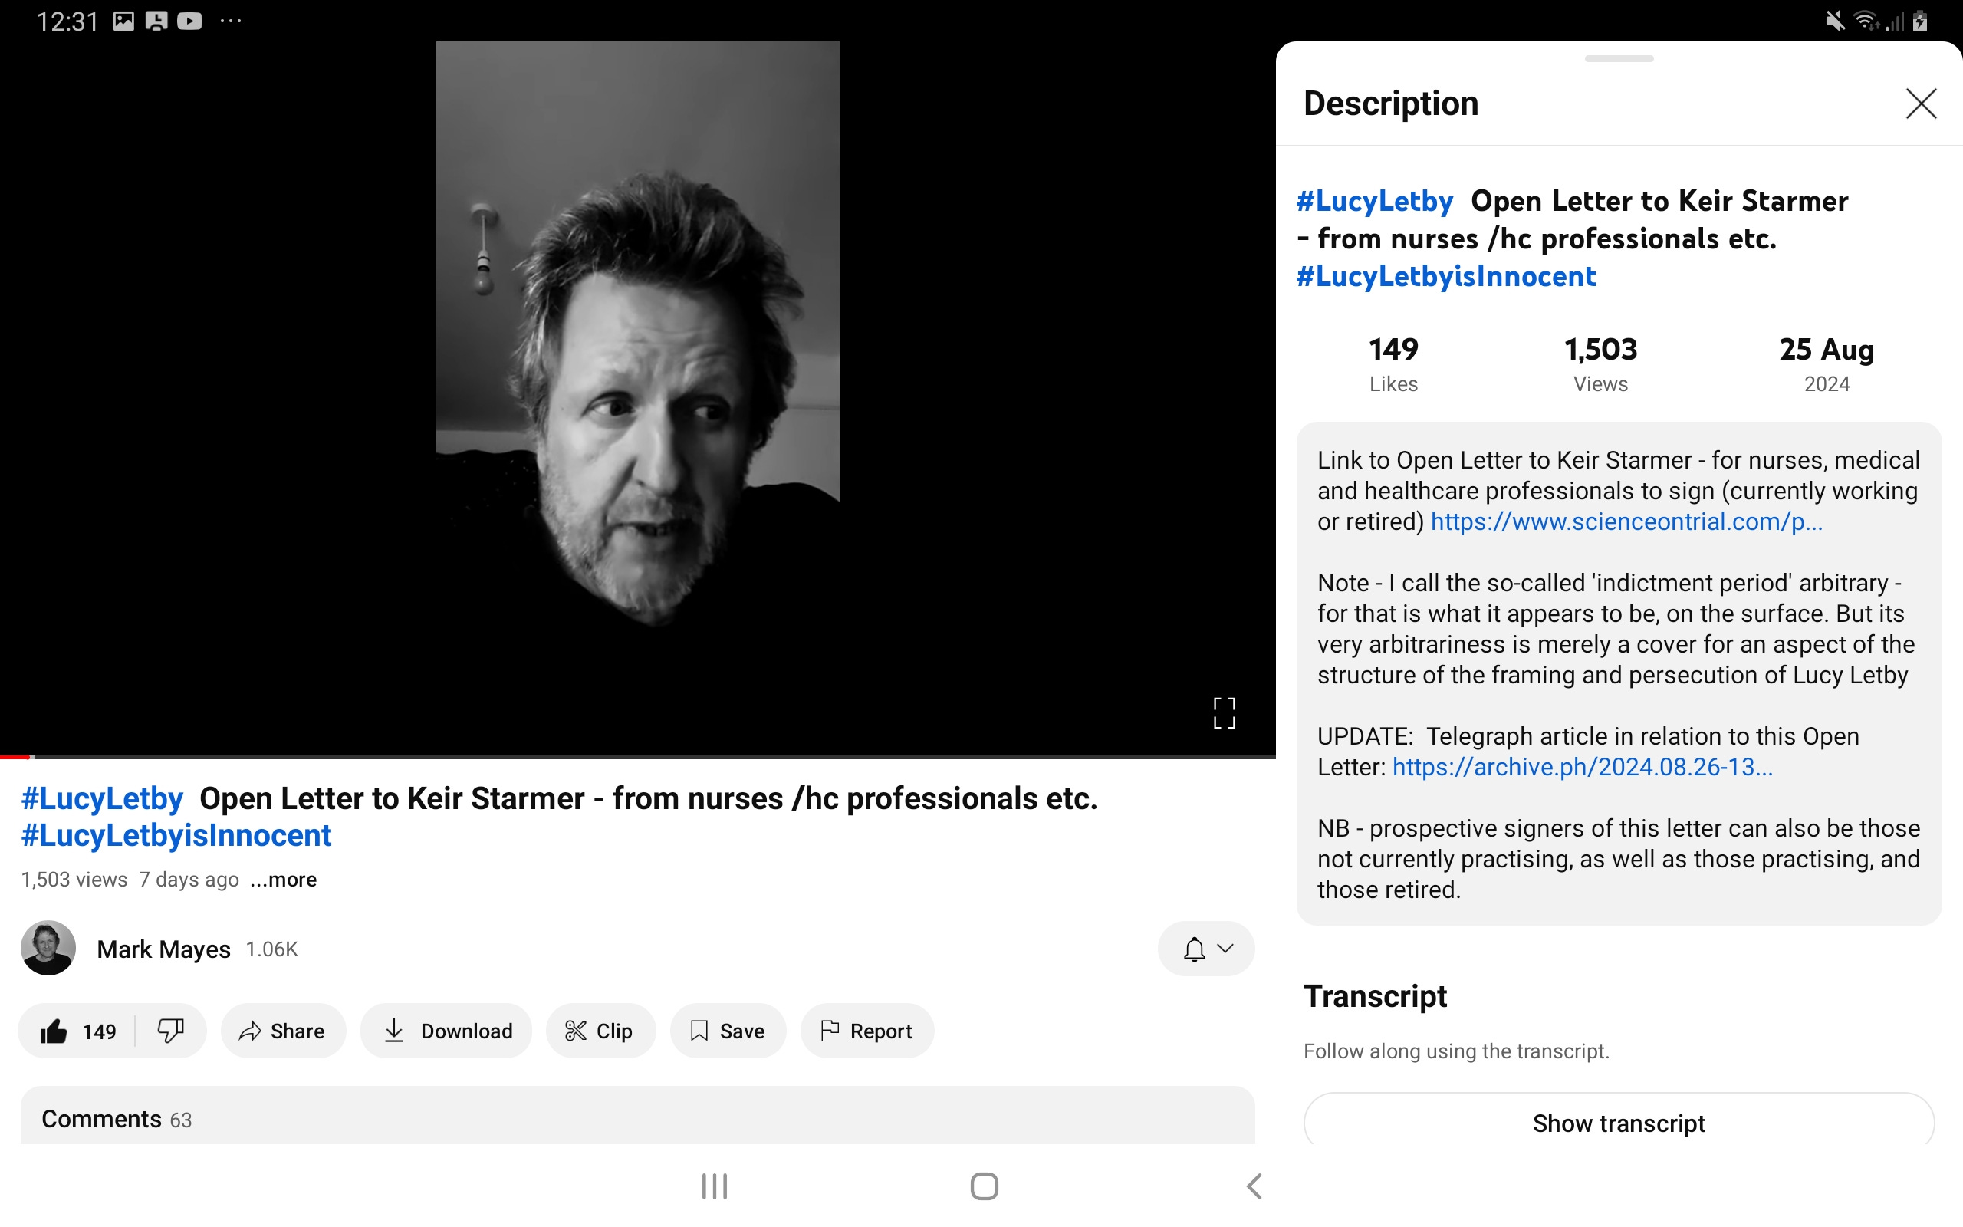Seek on the video progress bar
This screenshot has width=1963, height=1227.
click(x=637, y=757)
